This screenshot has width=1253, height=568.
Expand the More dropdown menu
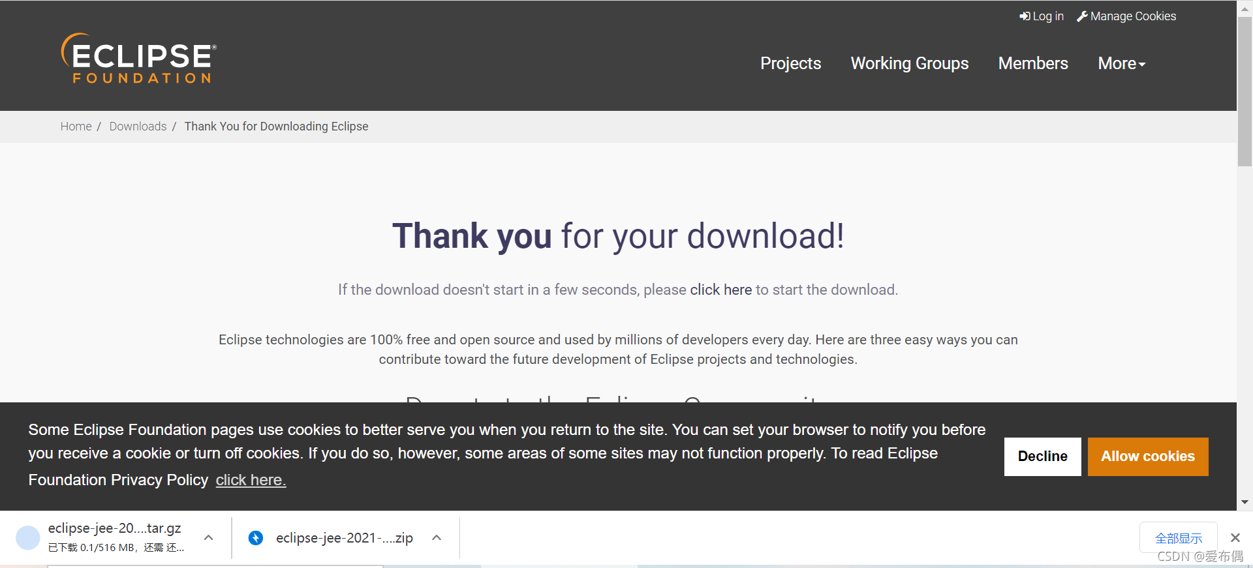pos(1121,63)
